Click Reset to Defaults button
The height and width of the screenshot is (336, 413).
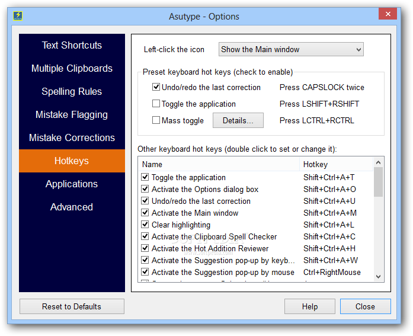pyautogui.click(x=72, y=306)
